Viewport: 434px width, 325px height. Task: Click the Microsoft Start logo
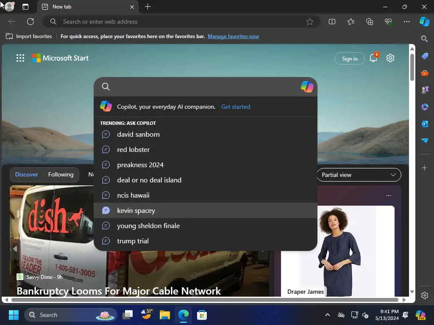(60, 58)
